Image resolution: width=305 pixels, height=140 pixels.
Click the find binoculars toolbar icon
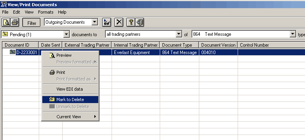coord(106,23)
